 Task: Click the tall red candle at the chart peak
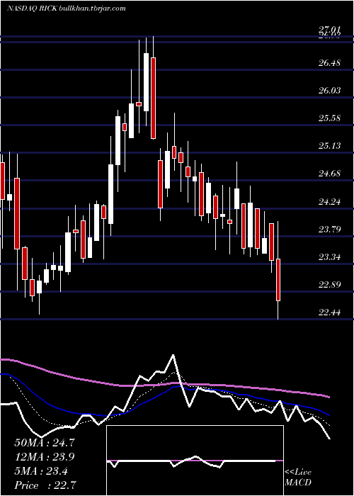(x=154, y=98)
